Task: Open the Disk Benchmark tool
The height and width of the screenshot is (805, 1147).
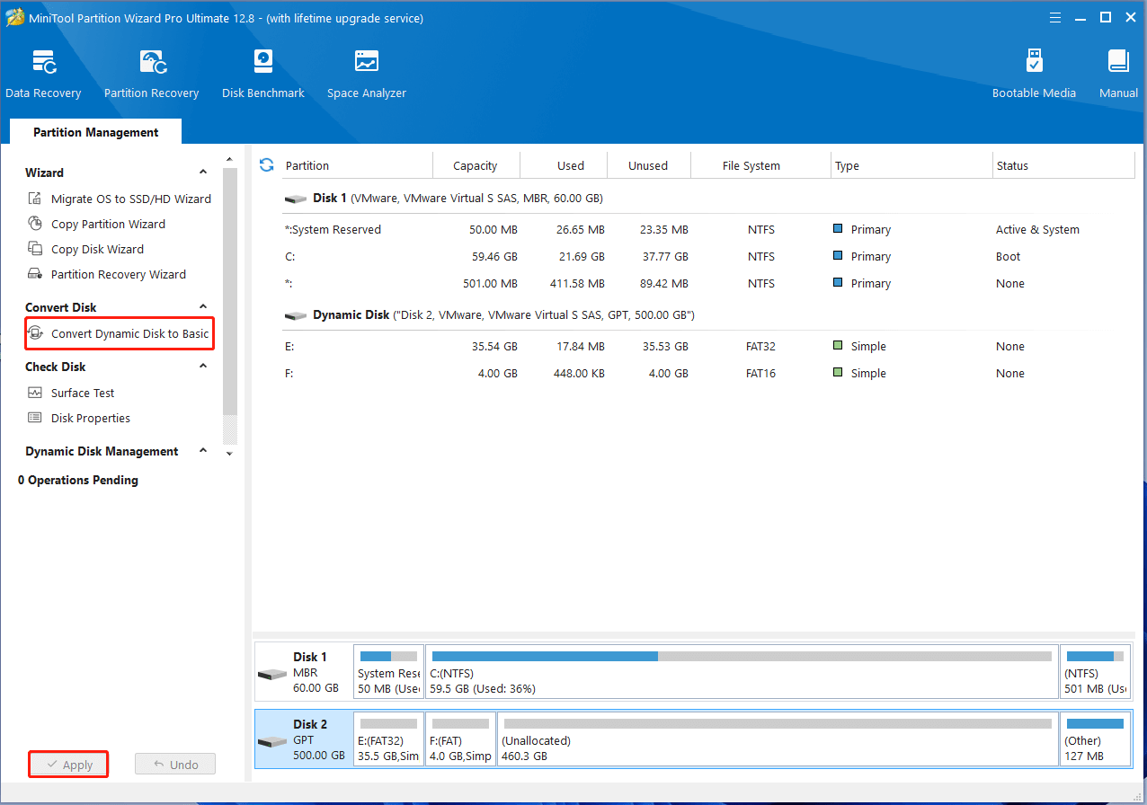Action: tap(262, 75)
